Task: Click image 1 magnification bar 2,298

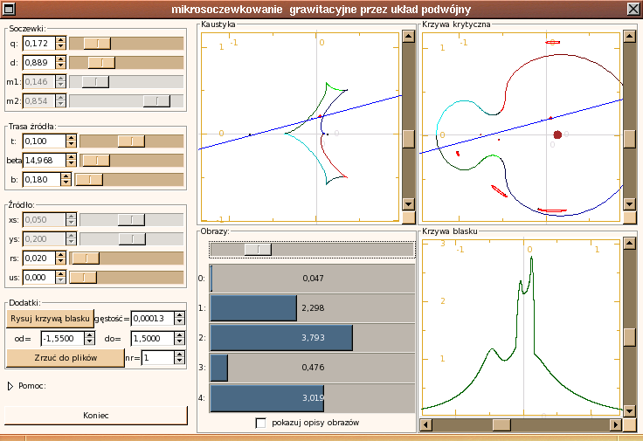Action: coord(313,307)
